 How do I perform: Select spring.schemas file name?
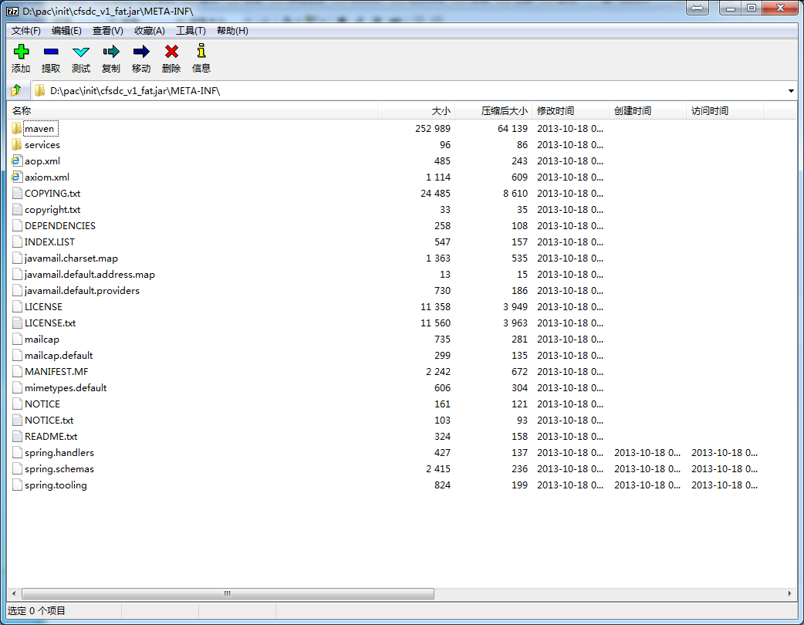[x=59, y=469]
